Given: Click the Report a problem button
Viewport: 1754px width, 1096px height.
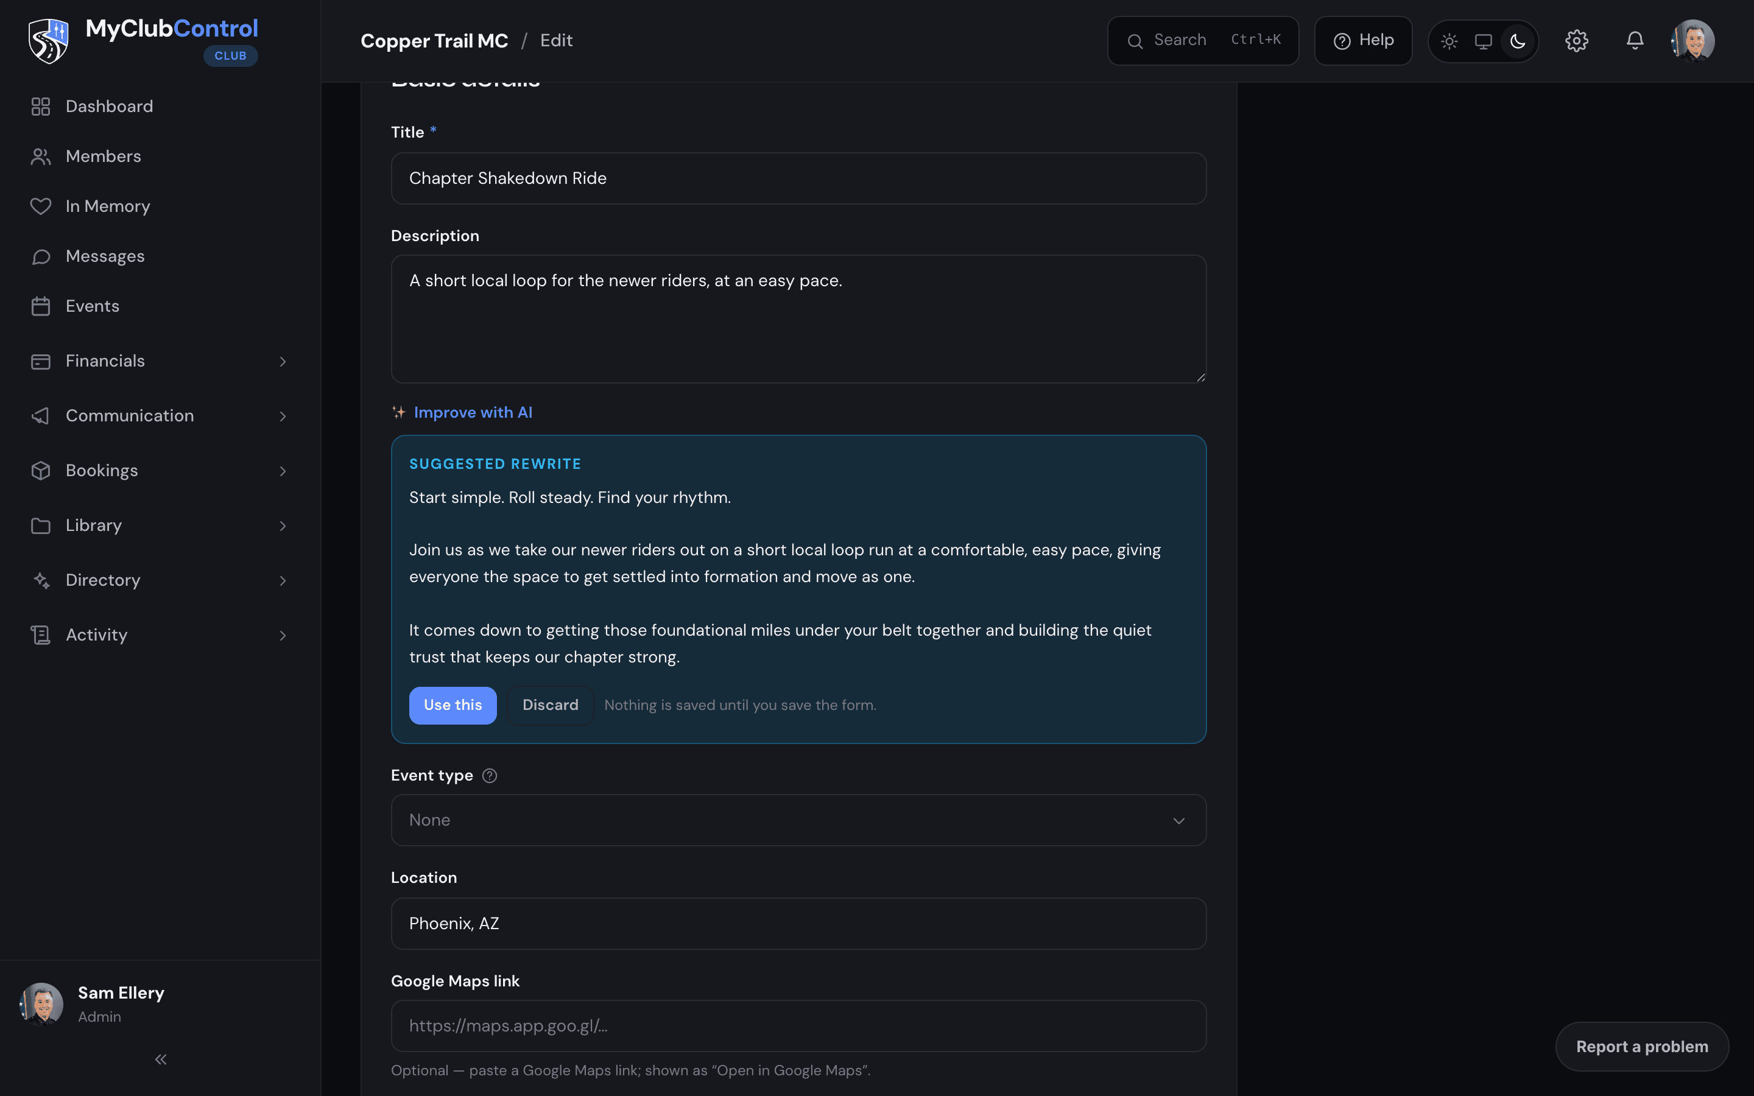Looking at the screenshot, I should (1642, 1047).
